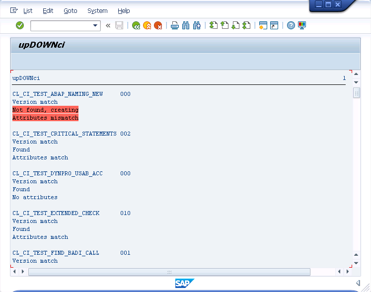Image resolution: width=371 pixels, height=292 pixels.
Task: Click the Find Next binoculars icon
Action: click(x=197, y=25)
